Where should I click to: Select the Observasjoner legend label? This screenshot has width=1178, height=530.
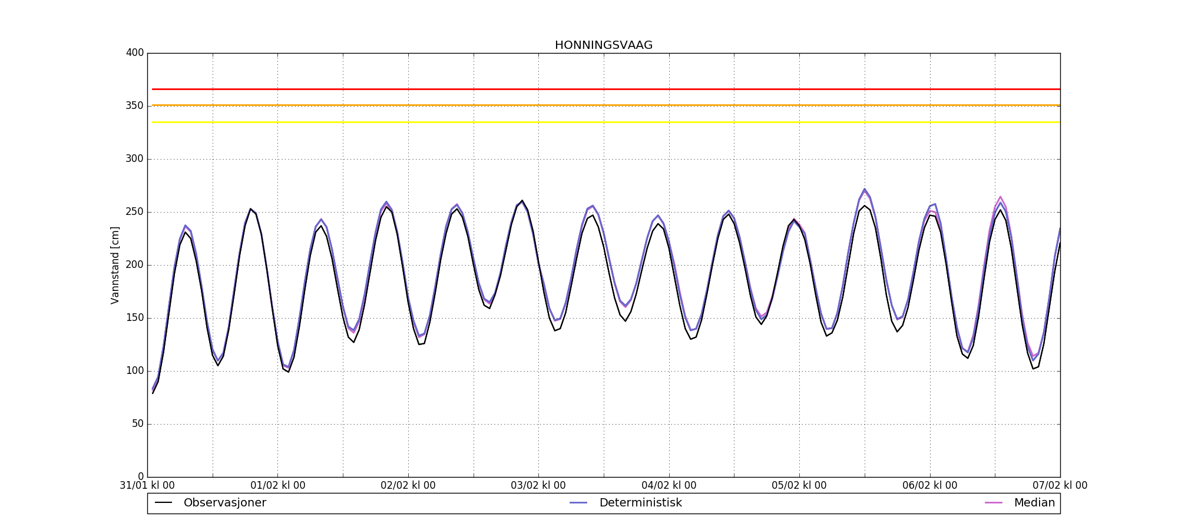tap(224, 503)
